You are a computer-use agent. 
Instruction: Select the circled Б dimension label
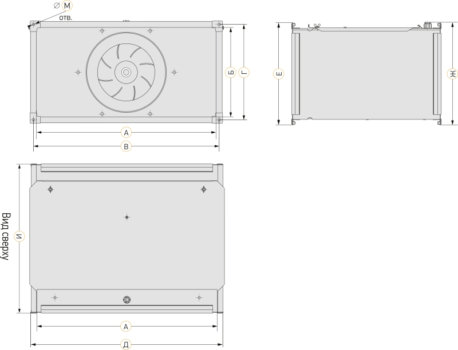point(231,72)
